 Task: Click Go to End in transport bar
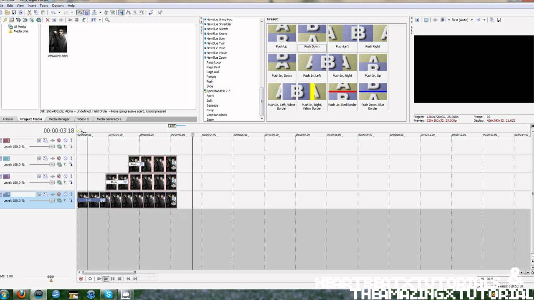pos(135,278)
